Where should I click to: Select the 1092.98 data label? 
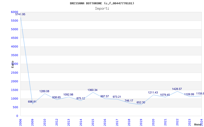point(68,95)
